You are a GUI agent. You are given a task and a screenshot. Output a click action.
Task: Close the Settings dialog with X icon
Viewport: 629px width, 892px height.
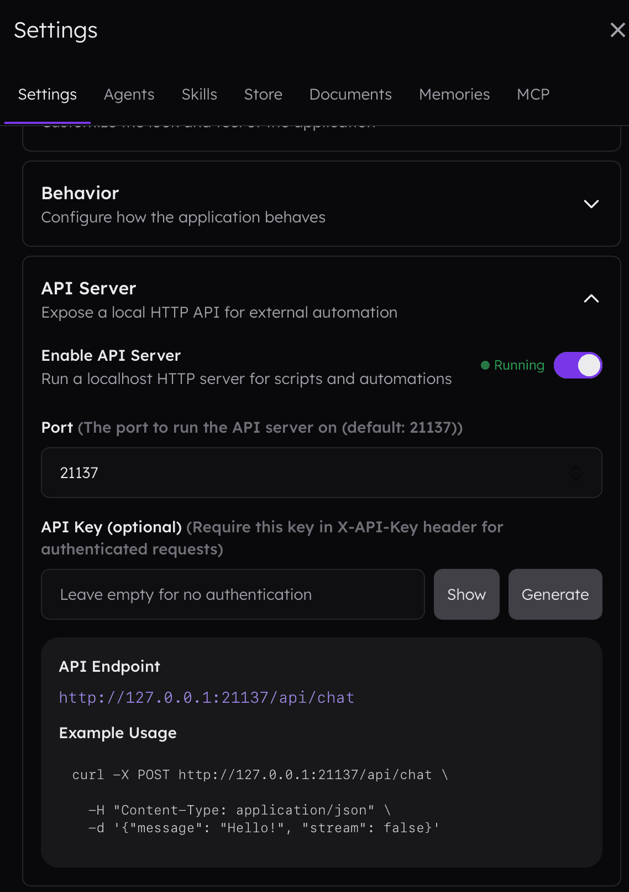click(x=617, y=30)
